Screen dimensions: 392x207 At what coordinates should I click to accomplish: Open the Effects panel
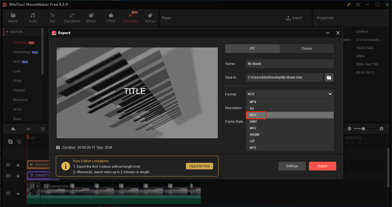(x=91, y=17)
